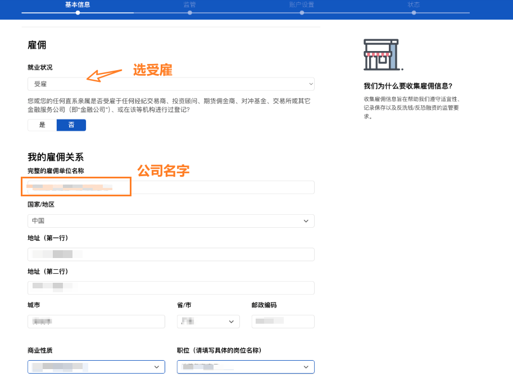Click the 监管 step dot
The image size is (513, 391).
tap(190, 12)
